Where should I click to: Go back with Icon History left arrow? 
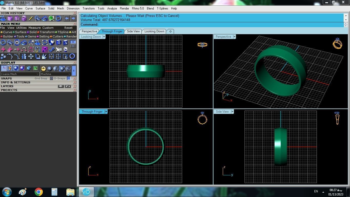click(x=67, y=18)
